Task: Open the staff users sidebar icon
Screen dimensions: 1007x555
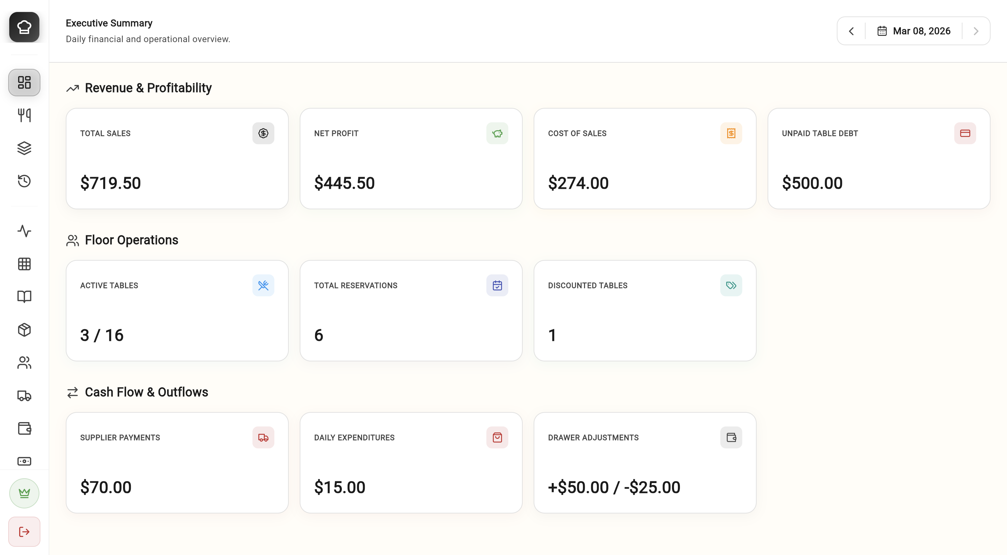Action: pos(24,362)
